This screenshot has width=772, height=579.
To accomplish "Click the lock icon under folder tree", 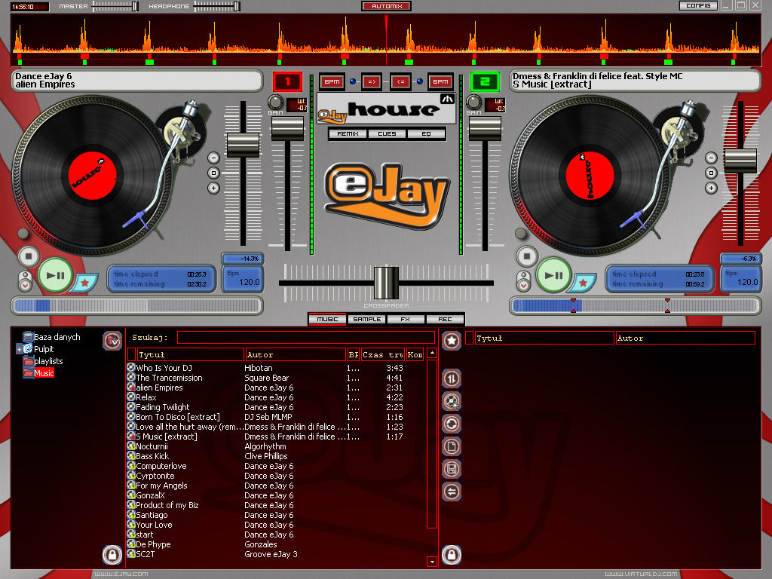I will [112, 555].
